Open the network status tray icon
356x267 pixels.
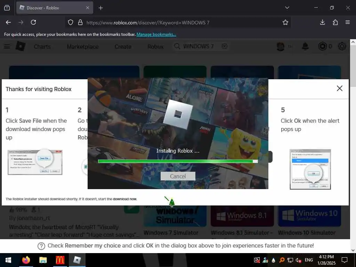coord(290,260)
